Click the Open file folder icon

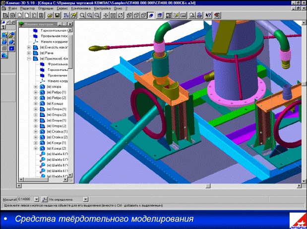(x=50, y=15)
